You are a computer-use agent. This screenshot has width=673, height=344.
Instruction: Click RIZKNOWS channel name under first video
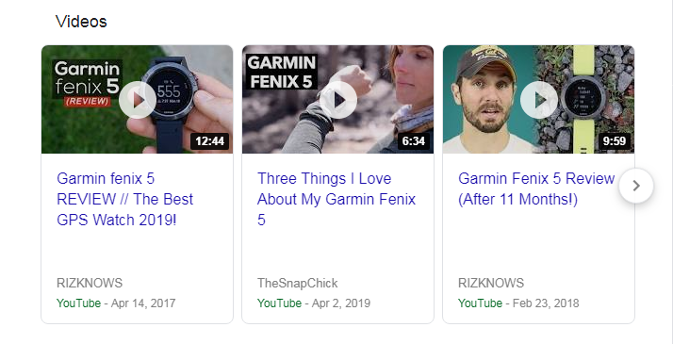(x=90, y=283)
